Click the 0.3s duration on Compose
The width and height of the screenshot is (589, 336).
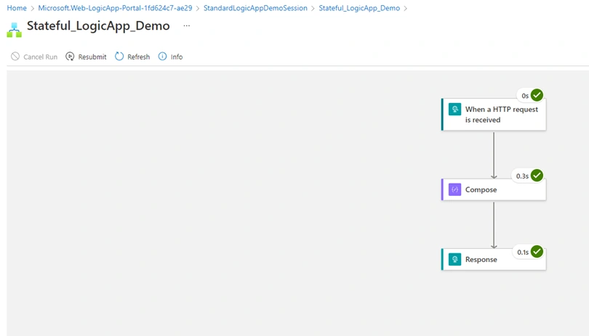[x=522, y=176]
